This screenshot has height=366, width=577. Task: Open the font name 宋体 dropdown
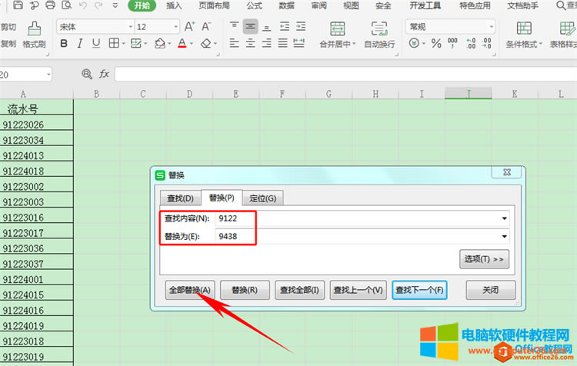(x=131, y=27)
